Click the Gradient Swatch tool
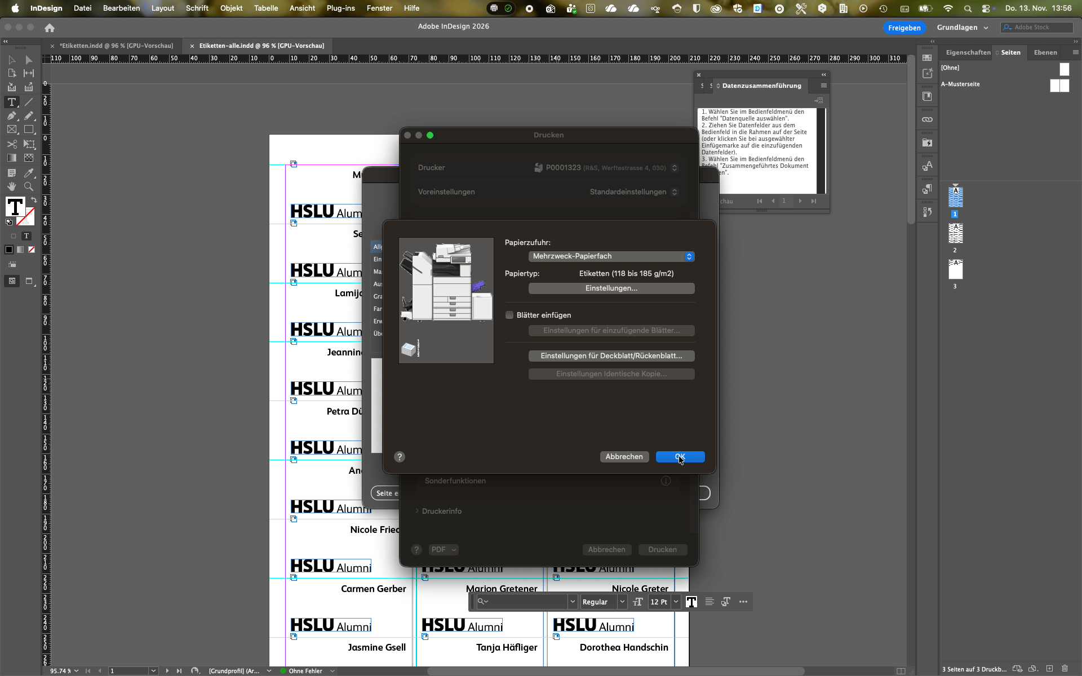Screen dimensions: 1082x676 12,158
